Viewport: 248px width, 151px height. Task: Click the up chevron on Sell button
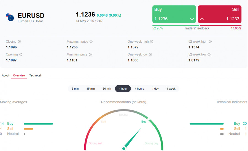(202, 19)
